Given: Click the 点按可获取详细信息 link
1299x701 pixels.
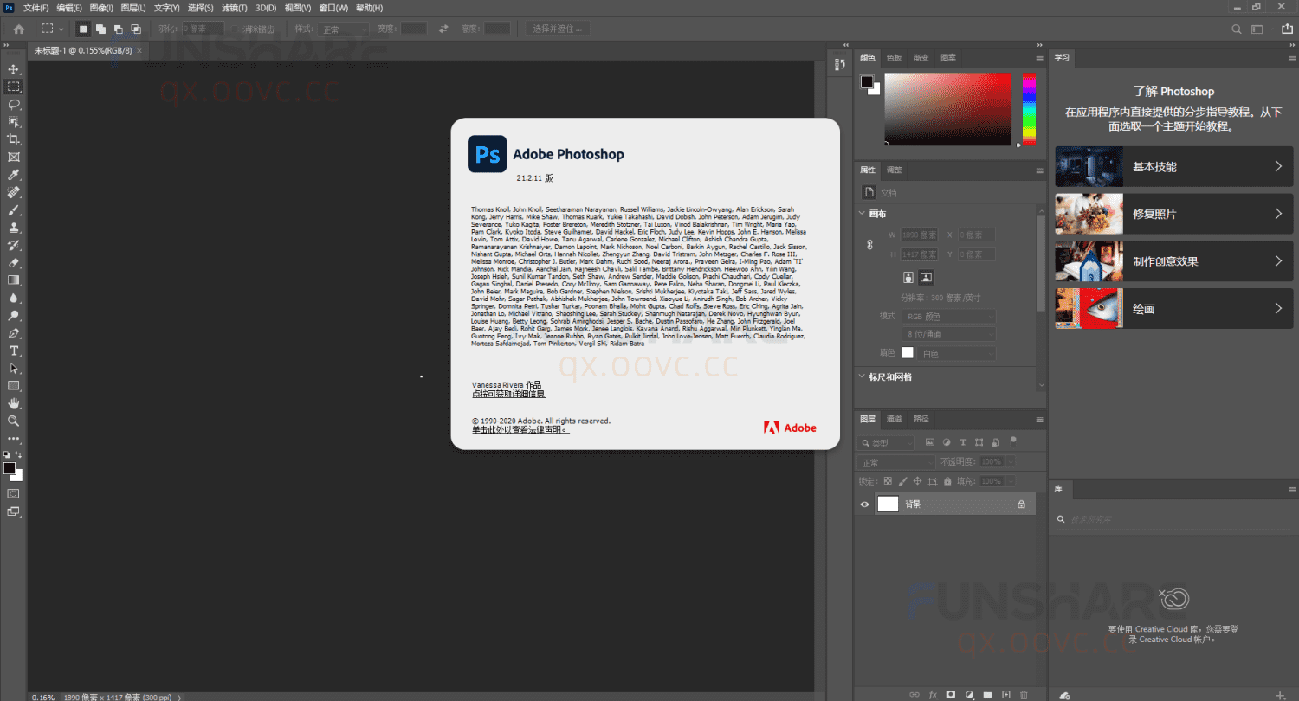Looking at the screenshot, I should [x=507, y=393].
